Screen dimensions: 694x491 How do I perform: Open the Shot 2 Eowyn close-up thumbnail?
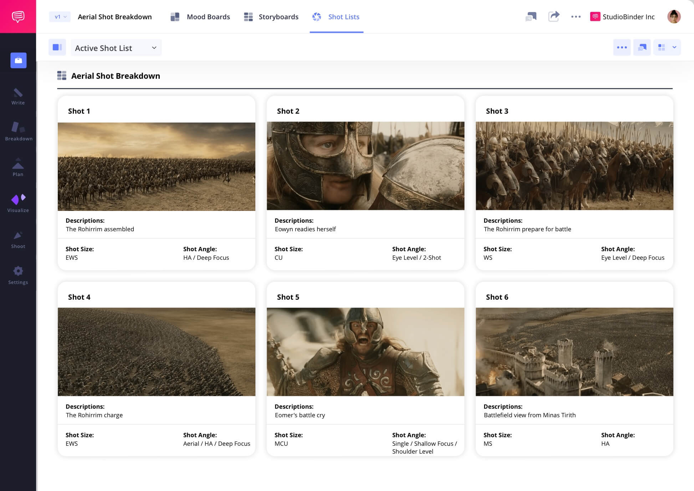(366, 166)
